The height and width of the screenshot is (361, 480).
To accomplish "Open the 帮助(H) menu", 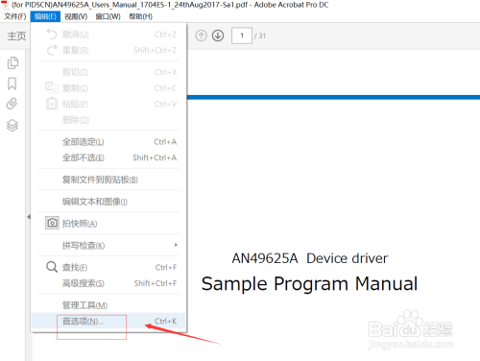I will (x=140, y=16).
